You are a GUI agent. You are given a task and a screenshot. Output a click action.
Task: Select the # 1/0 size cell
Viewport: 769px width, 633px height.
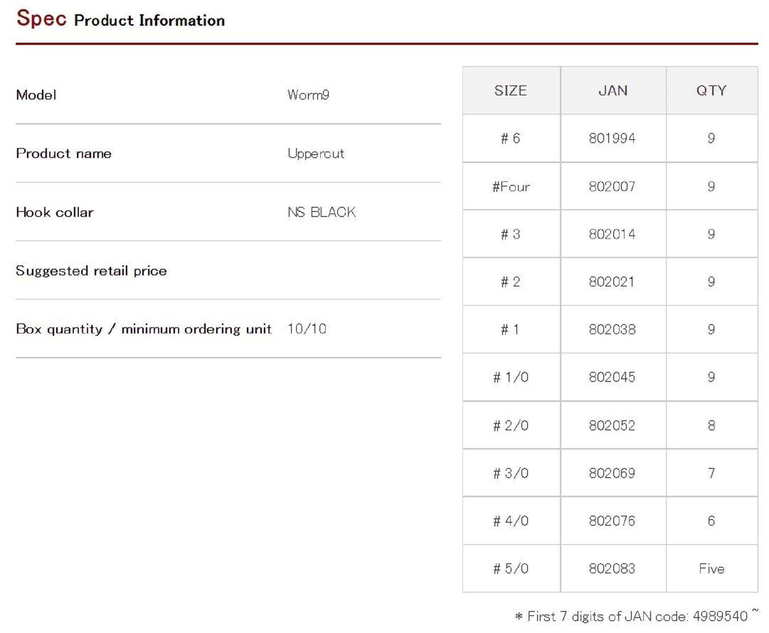pos(511,377)
